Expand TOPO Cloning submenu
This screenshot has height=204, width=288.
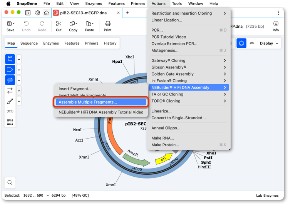tap(189, 101)
